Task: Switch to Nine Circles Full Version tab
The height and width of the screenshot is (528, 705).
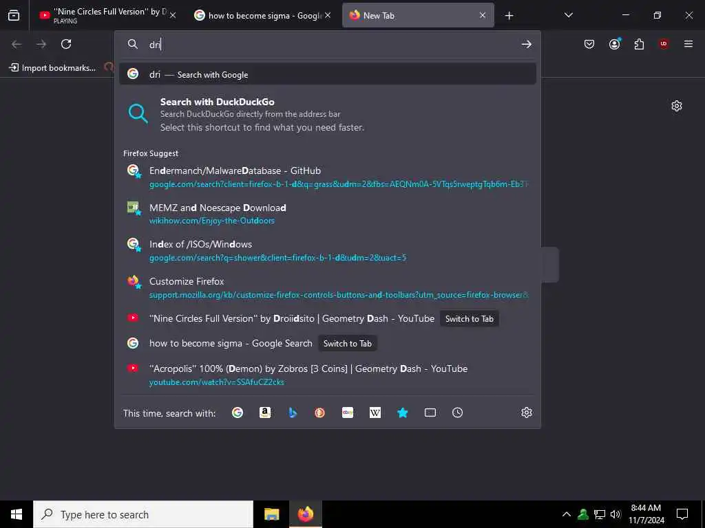Action: (x=107, y=15)
